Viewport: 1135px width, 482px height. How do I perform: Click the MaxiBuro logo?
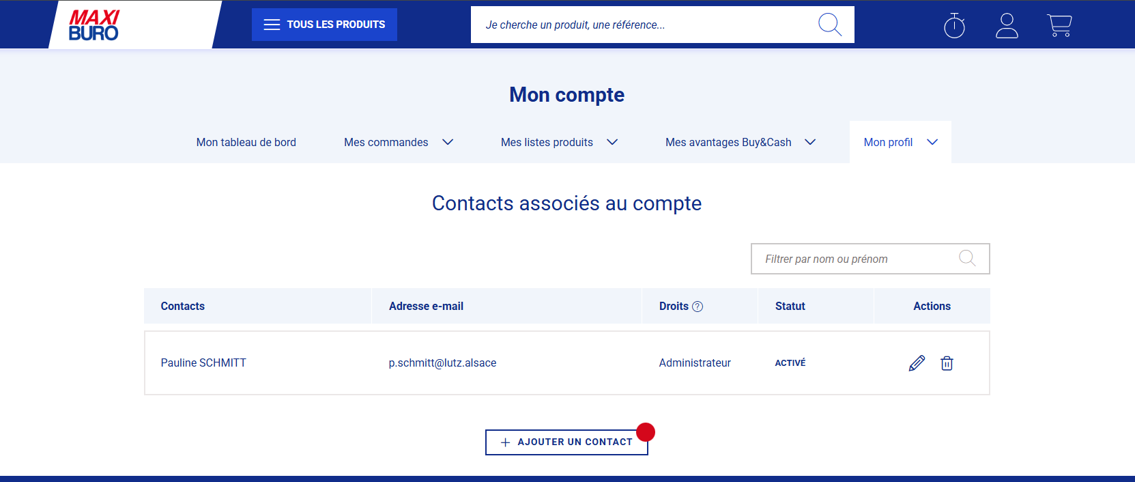94,25
